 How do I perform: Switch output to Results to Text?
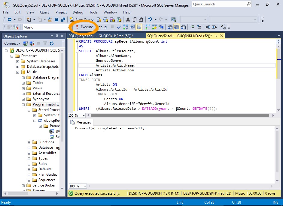pos(170,27)
